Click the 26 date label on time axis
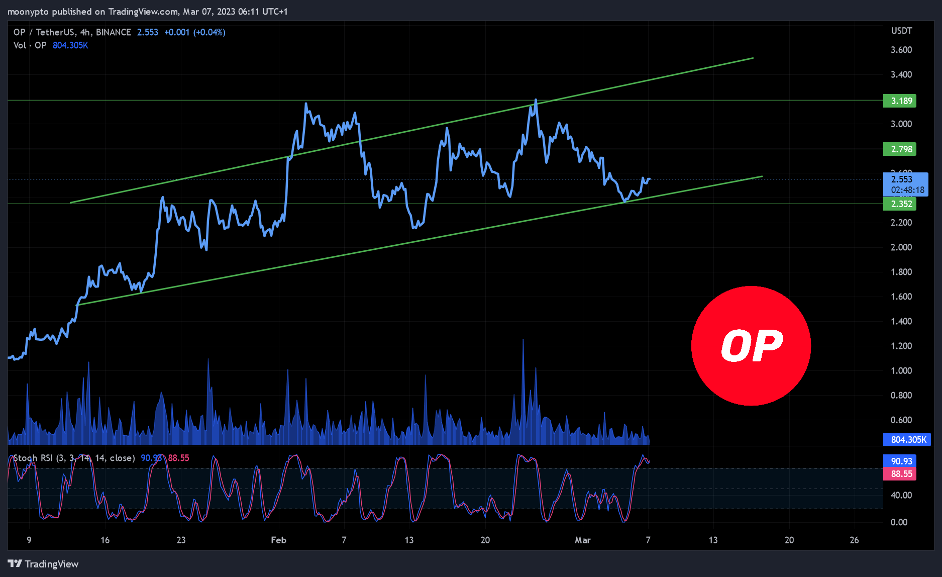The width and height of the screenshot is (942, 577). pos(854,540)
